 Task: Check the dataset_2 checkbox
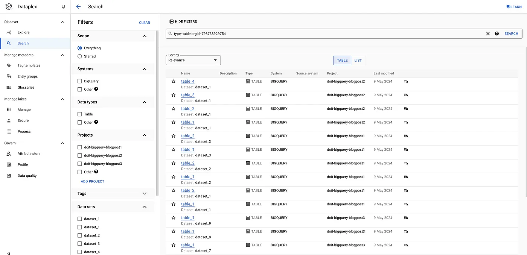pyautogui.click(x=79, y=235)
